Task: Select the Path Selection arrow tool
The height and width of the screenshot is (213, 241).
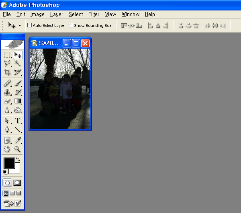Action: 7,121
